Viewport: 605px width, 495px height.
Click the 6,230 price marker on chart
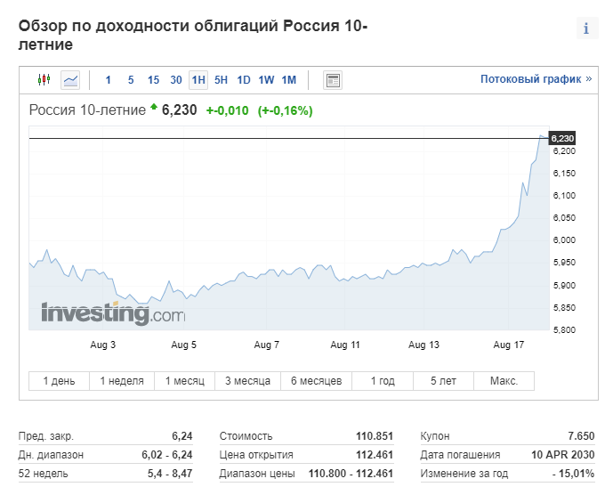click(x=562, y=138)
